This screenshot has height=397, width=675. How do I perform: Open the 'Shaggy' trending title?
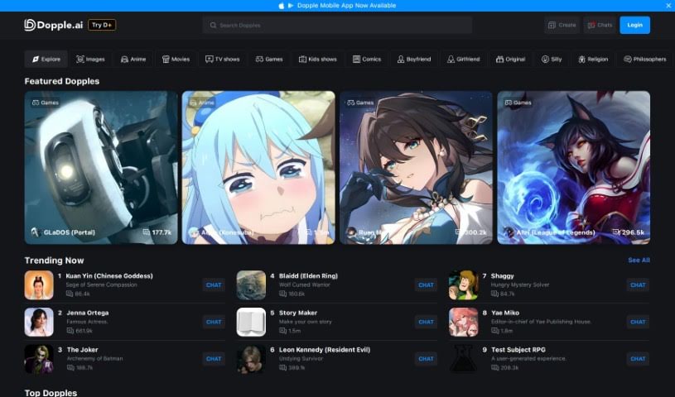click(x=503, y=276)
